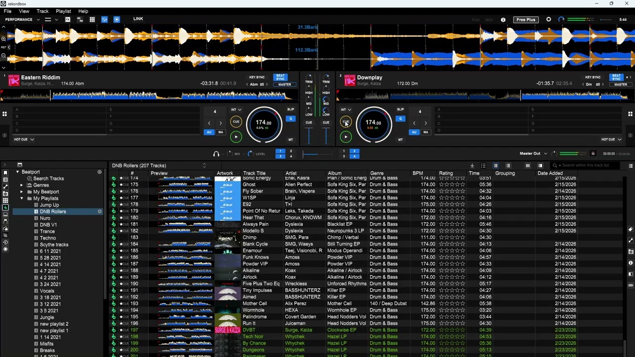Toggle KEY SYNC on deck 2

pyautogui.click(x=593, y=77)
